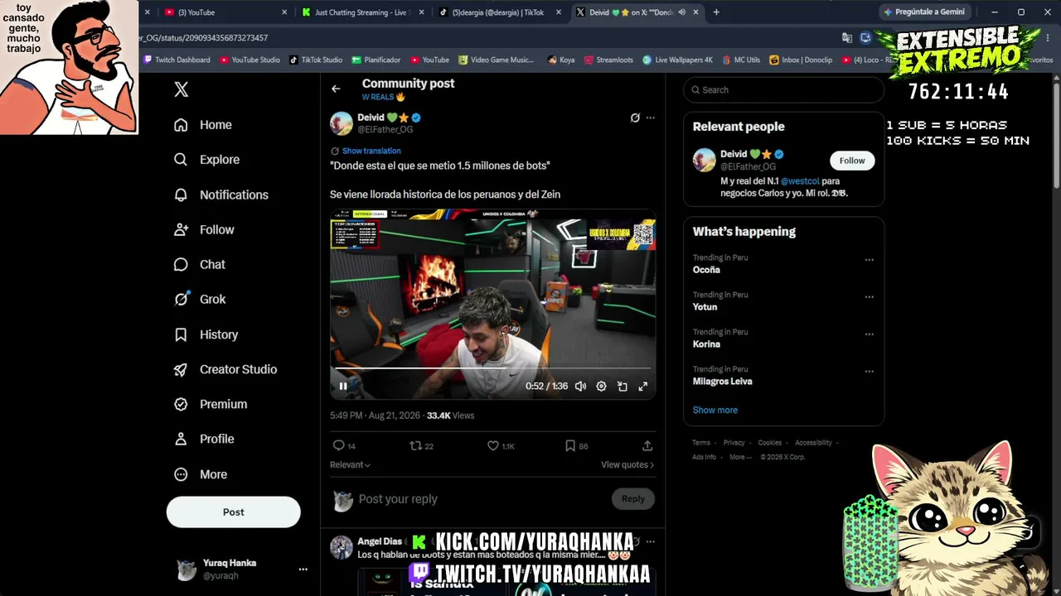Open Premium in the X sidebar

(x=211, y=404)
